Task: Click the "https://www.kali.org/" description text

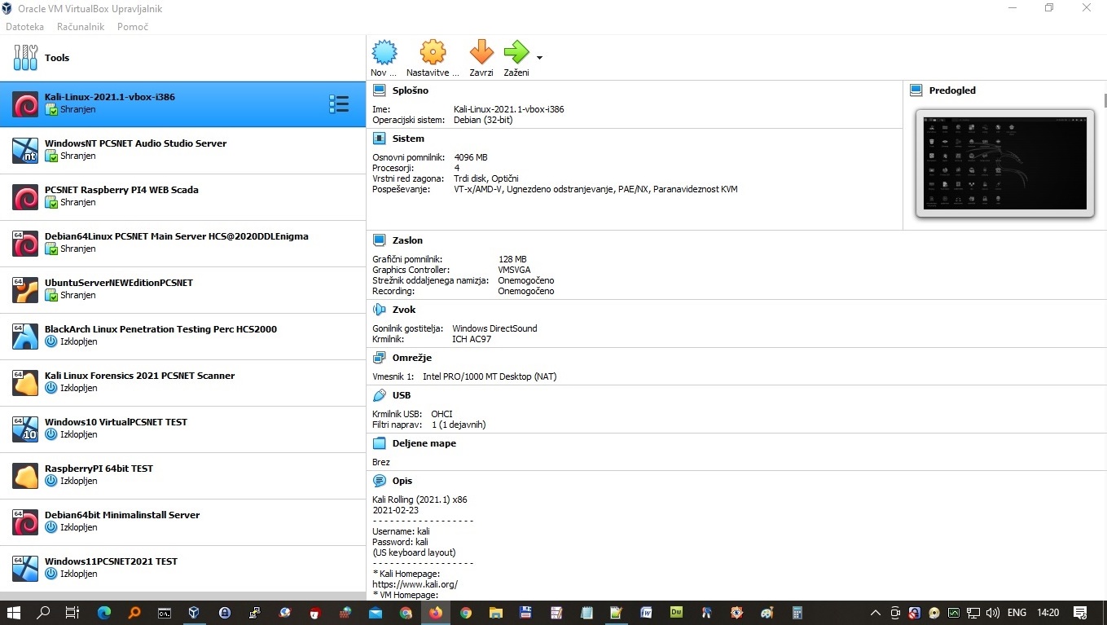Action: pos(415,584)
